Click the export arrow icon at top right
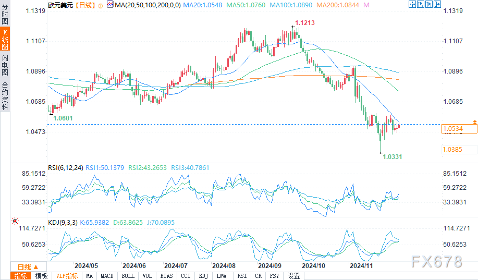Viewport: 478px width, 280px height. click(437, 4)
